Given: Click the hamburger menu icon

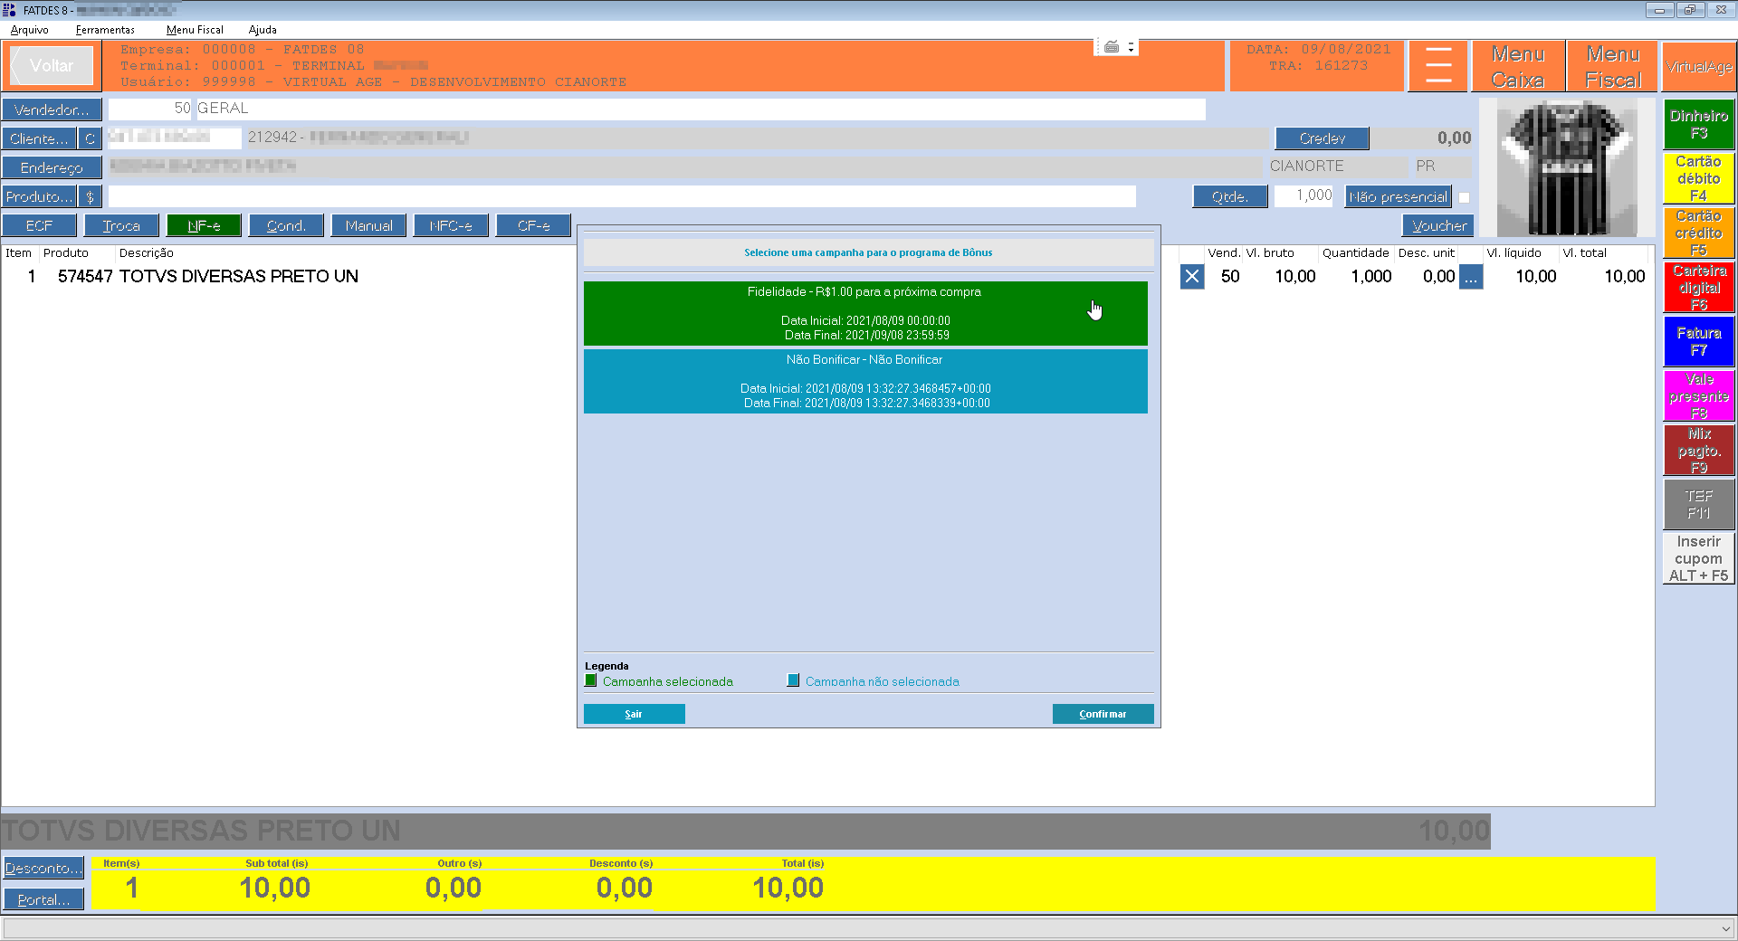Looking at the screenshot, I should coord(1438,65).
